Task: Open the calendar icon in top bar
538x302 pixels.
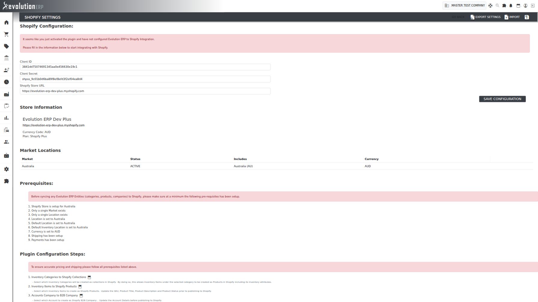Action: click(x=518, y=5)
